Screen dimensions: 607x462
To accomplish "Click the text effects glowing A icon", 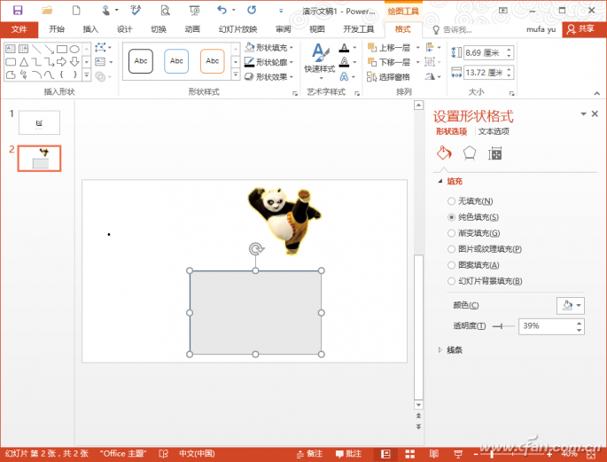I will (x=344, y=76).
